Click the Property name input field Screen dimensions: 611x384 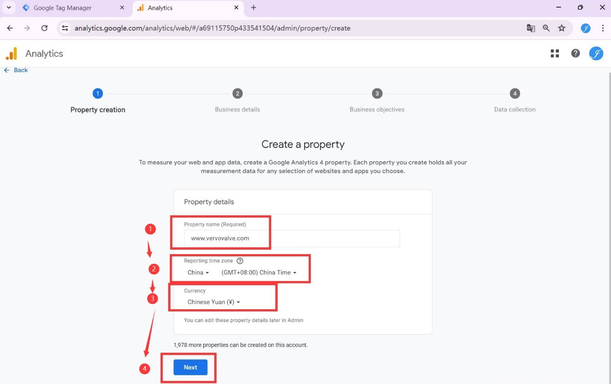[292, 238]
